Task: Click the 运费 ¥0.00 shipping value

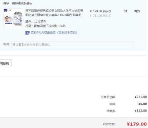Action: [x=142, y=104]
